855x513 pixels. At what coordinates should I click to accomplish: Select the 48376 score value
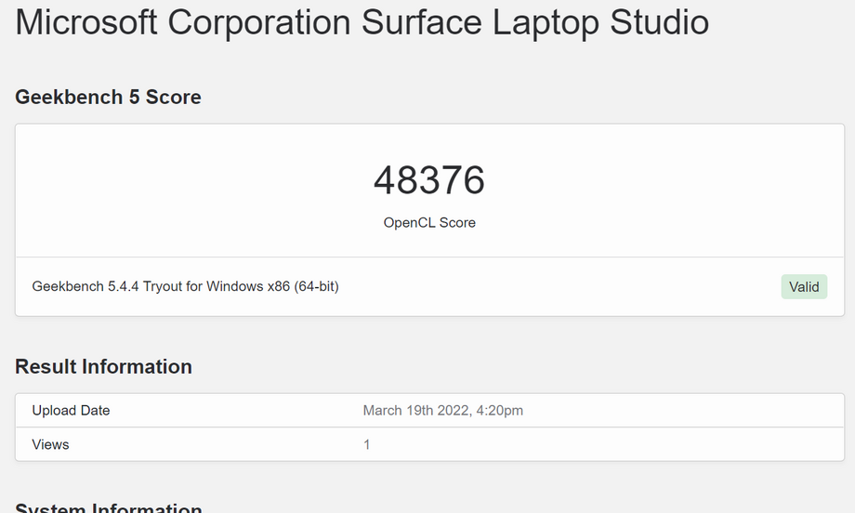click(429, 180)
